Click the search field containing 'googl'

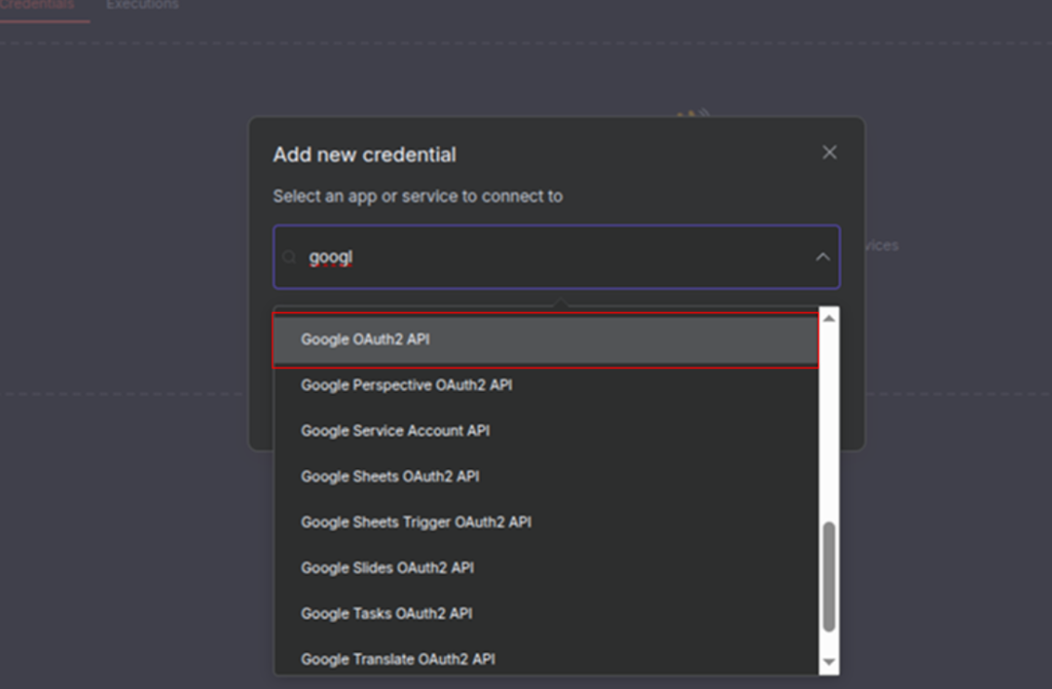click(x=556, y=257)
